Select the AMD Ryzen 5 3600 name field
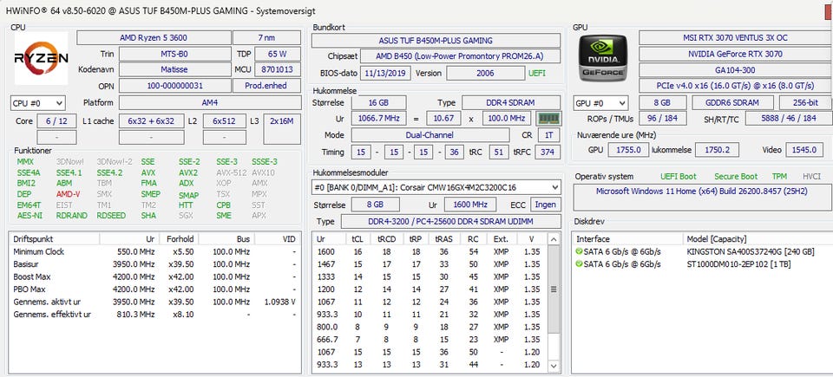This screenshot has width=833, height=377. (154, 38)
